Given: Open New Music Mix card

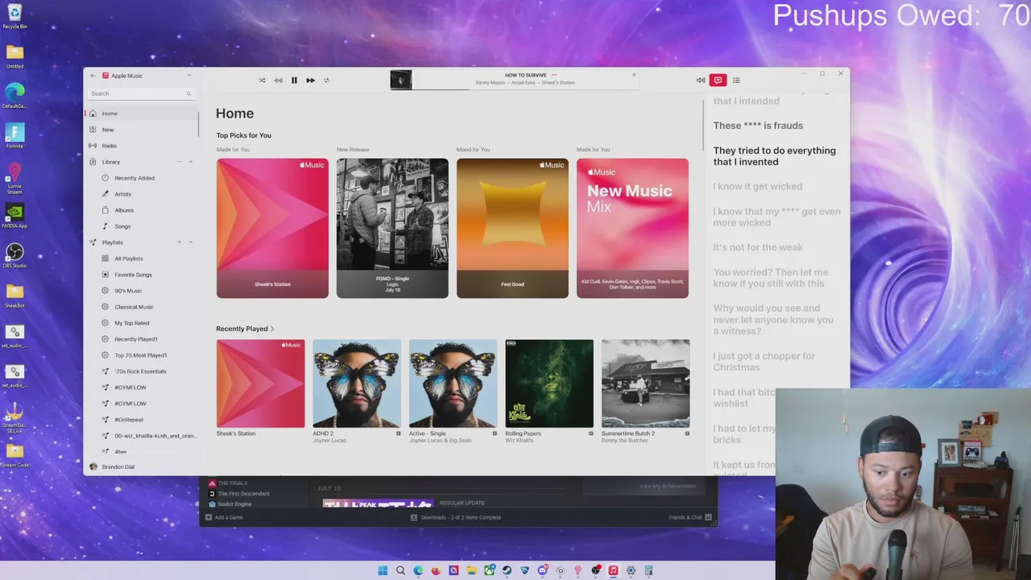Looking at the screenshot, I should [x=632, y=228].
